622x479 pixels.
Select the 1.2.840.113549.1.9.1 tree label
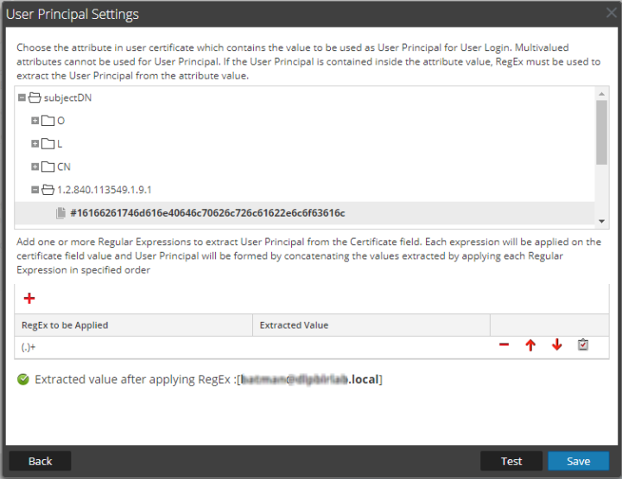98,190
